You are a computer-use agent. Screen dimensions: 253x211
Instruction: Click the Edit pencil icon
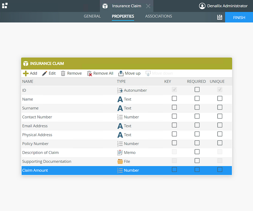coord(45,73)
